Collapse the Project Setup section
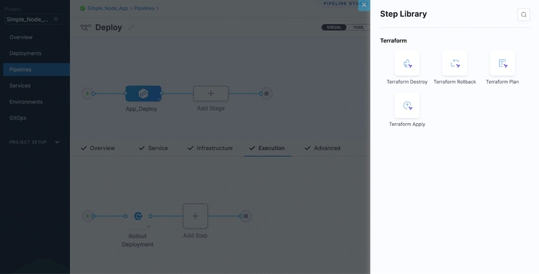 pyautogui.click(x=57, y=142)
